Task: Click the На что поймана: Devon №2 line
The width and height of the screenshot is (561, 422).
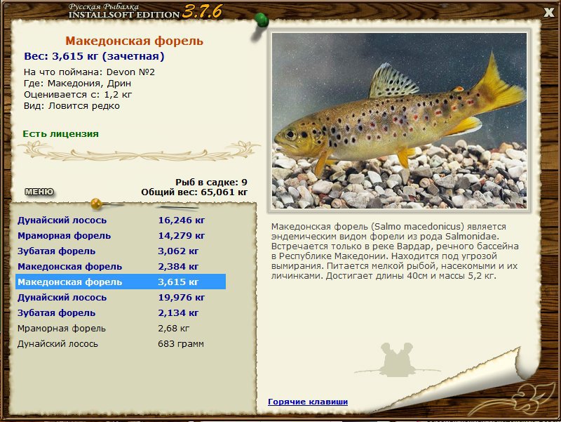Action: point(89,72)
